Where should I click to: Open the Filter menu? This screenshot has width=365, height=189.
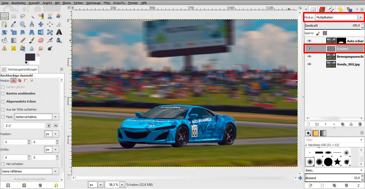107,3
